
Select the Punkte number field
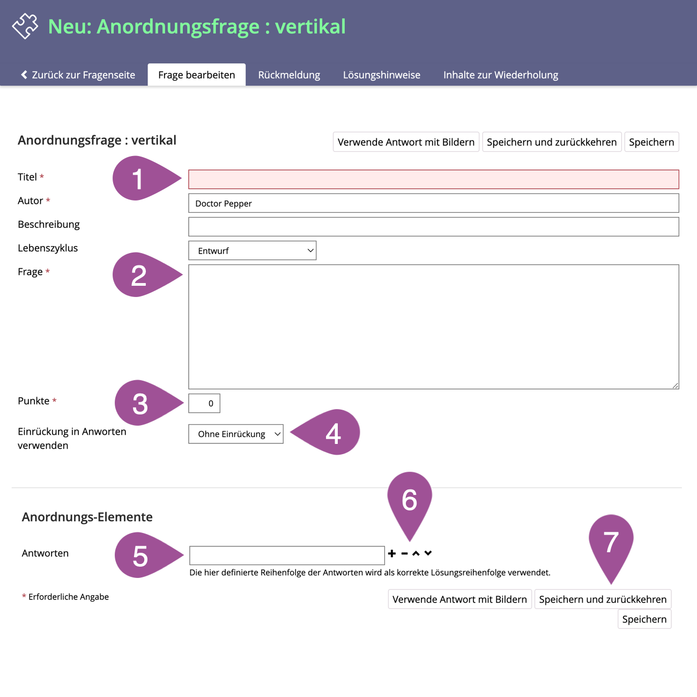tap(204, 403)
